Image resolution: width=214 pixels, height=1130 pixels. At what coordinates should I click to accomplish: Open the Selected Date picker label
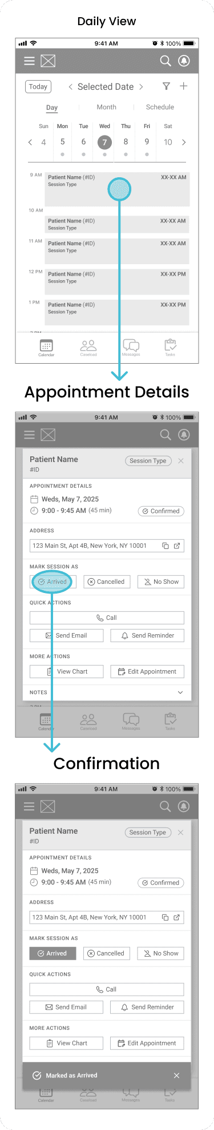(106, 87)
